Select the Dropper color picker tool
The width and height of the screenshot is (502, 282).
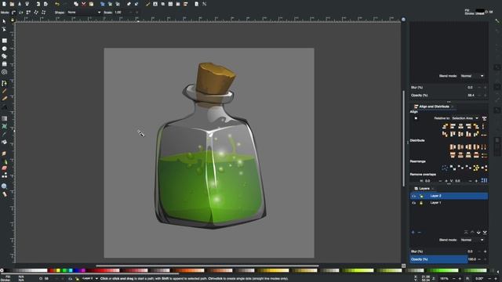point(4,134)
